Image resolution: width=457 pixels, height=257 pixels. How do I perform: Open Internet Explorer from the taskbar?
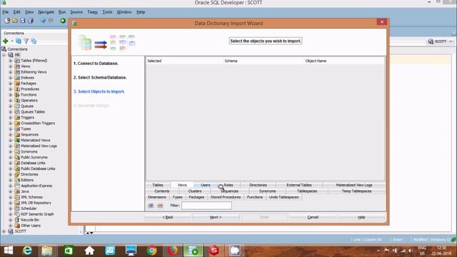tap(27, 251)
